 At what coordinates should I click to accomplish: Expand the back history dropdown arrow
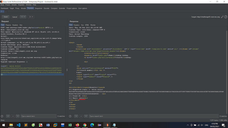pyautogui.click(x=25, y=17)
